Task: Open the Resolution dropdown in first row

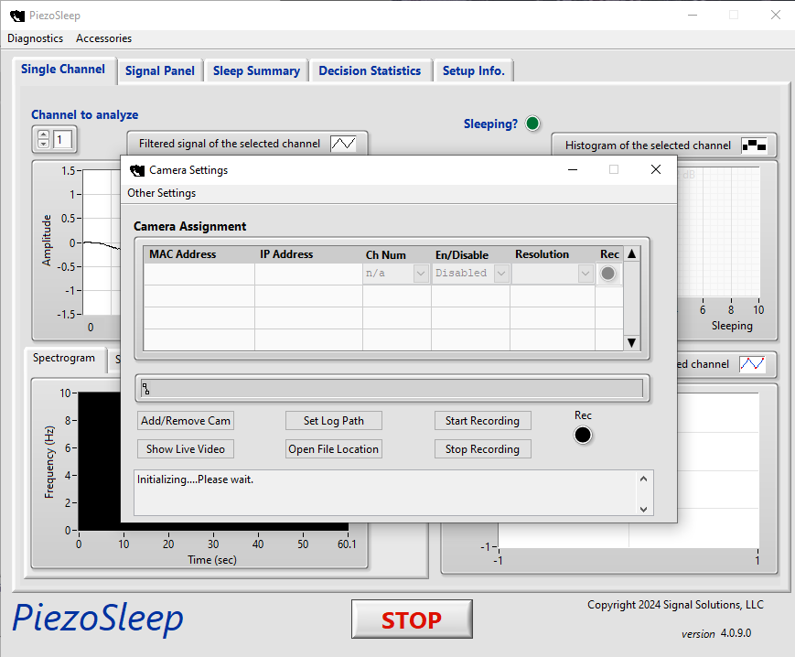Action: (x=586, y=274)
